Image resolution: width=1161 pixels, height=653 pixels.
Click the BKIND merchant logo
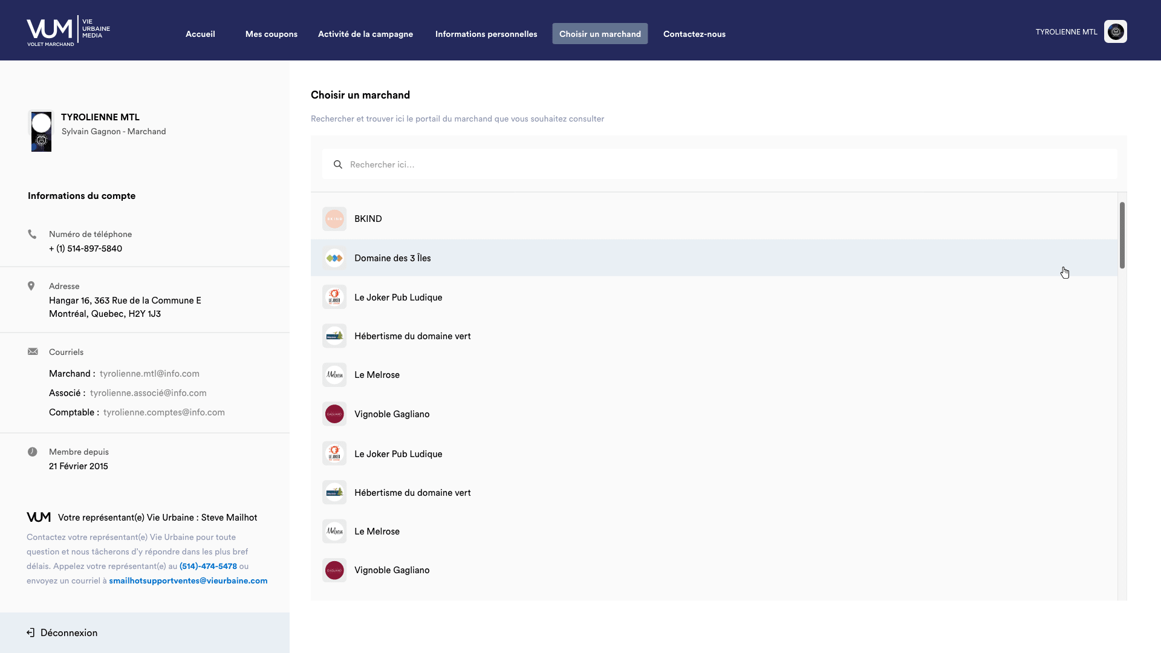334,219
